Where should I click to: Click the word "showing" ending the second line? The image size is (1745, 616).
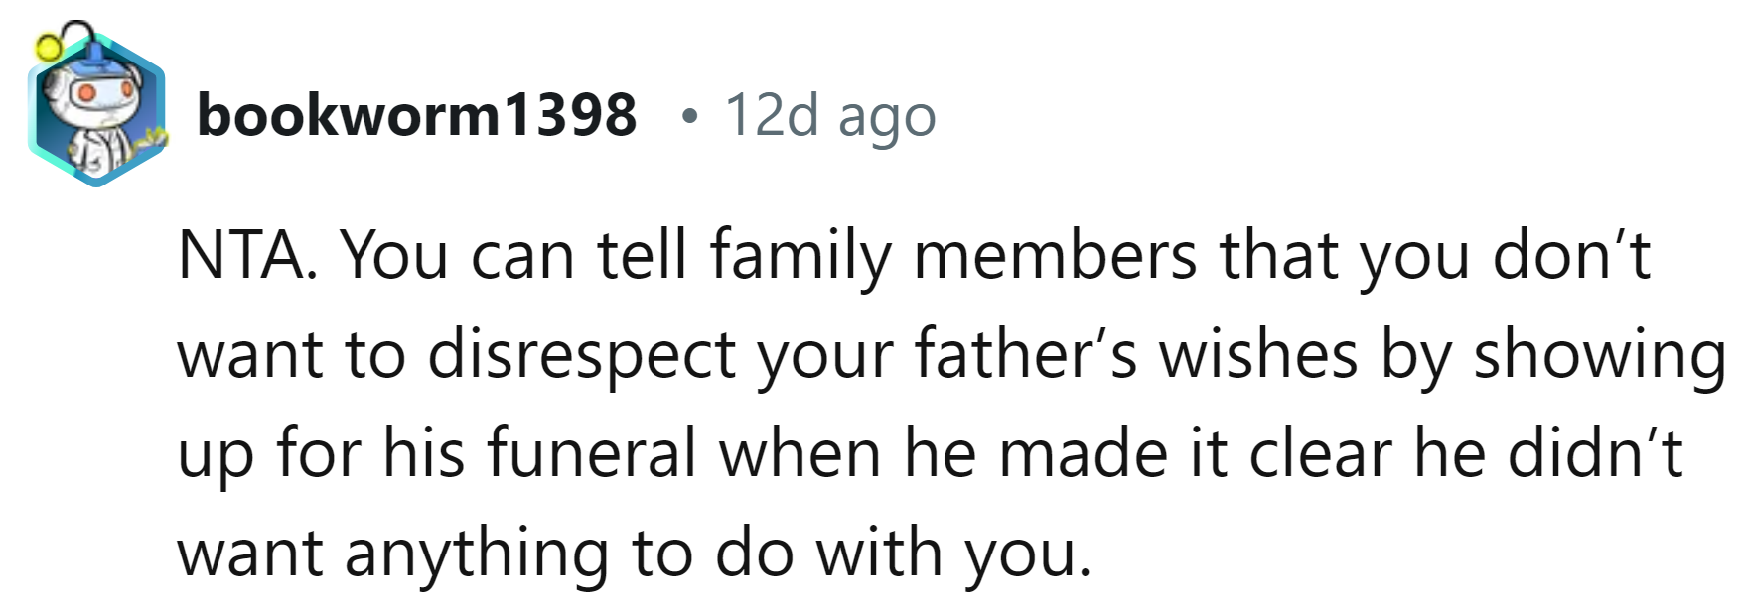click(x=1599, y=354)
